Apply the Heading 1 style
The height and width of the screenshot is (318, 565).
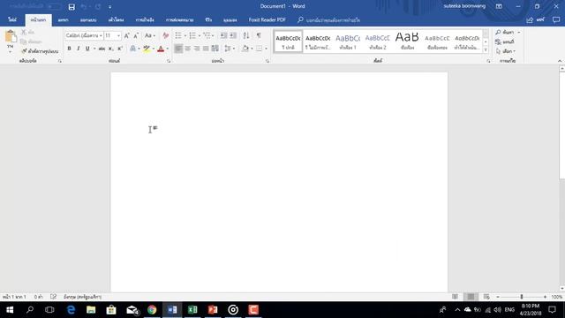point(348,42)
